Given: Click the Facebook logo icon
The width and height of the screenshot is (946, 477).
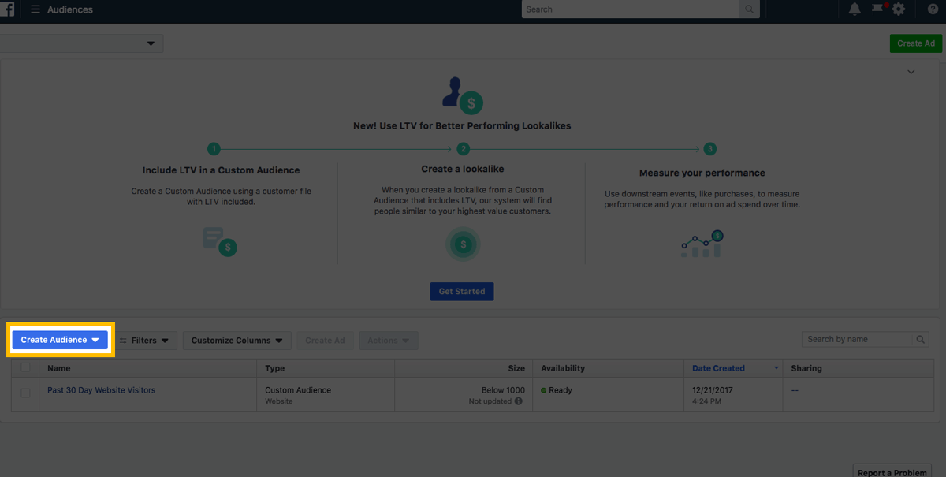Looking at the screenshot, I should coord(8,9).
